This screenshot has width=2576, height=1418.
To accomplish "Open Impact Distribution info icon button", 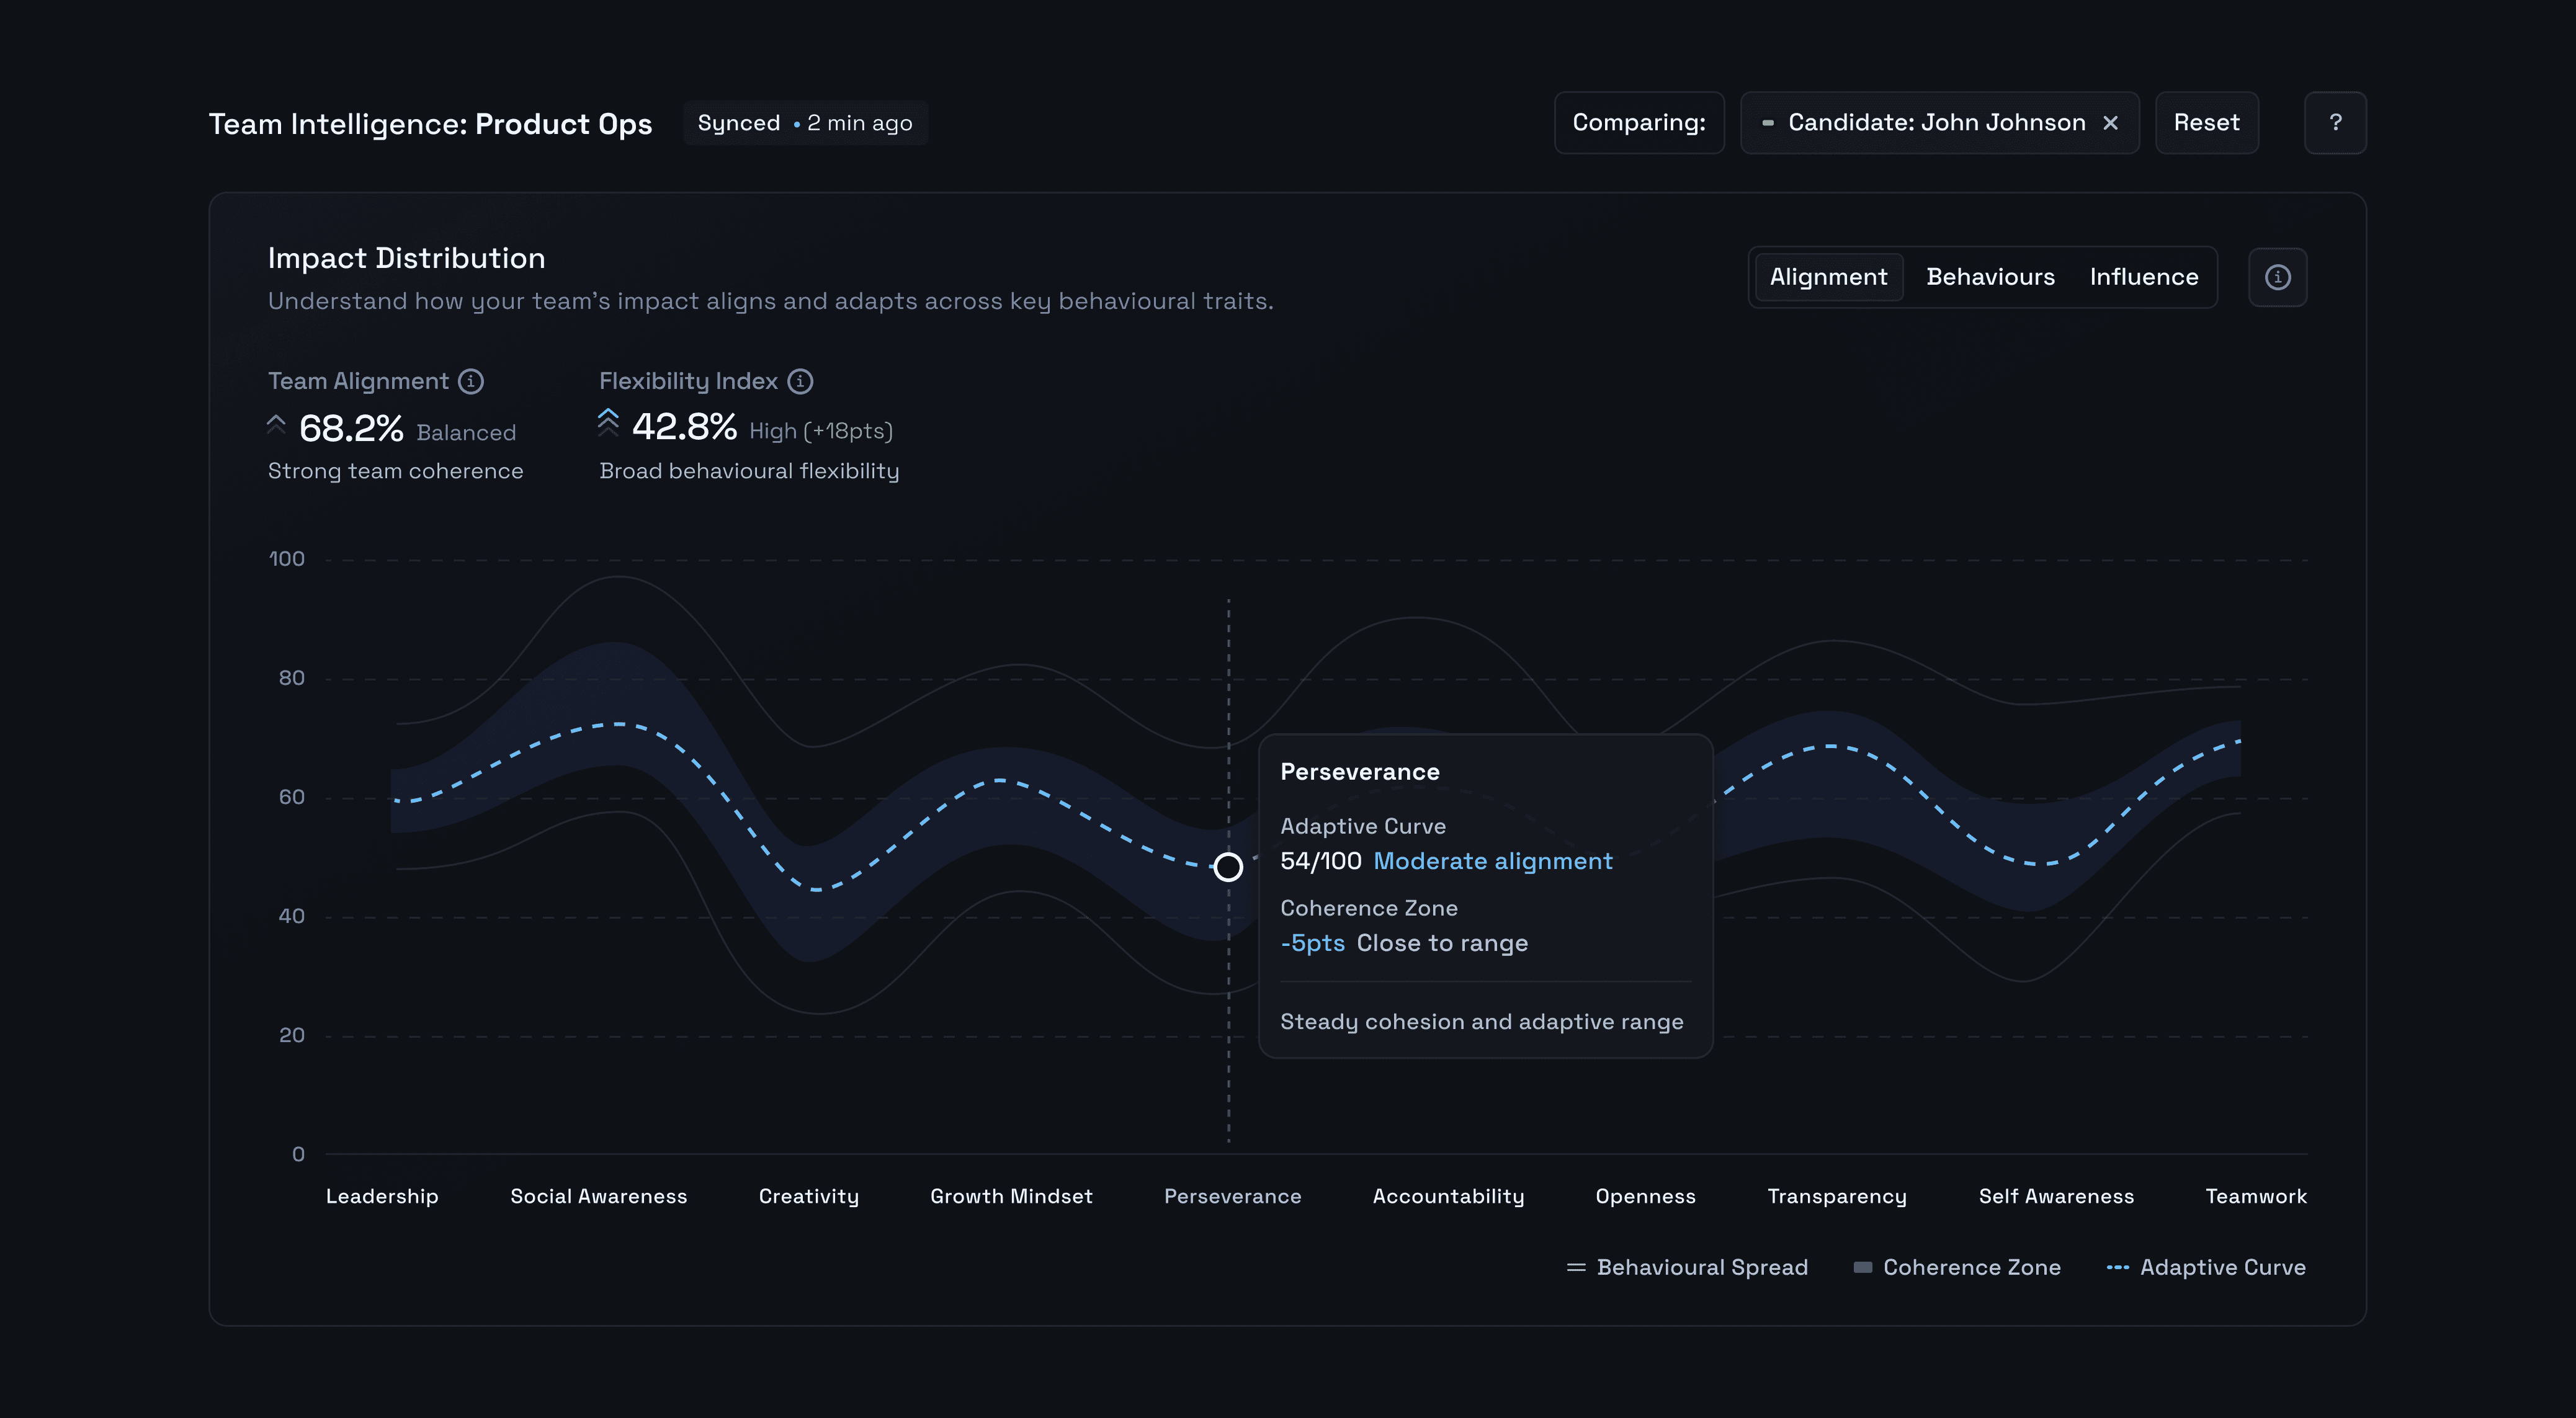I will 2277,277.
